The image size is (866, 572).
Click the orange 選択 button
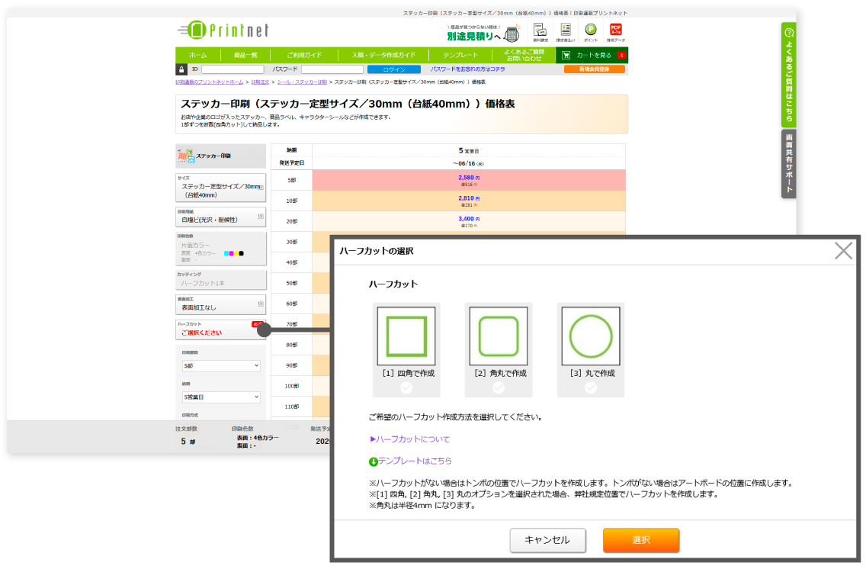(x=640, y=541)
